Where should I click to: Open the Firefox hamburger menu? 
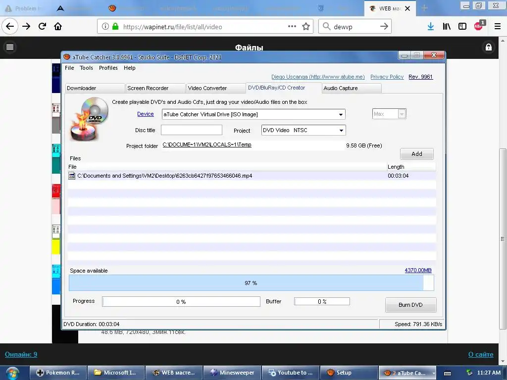click(498, 27)
